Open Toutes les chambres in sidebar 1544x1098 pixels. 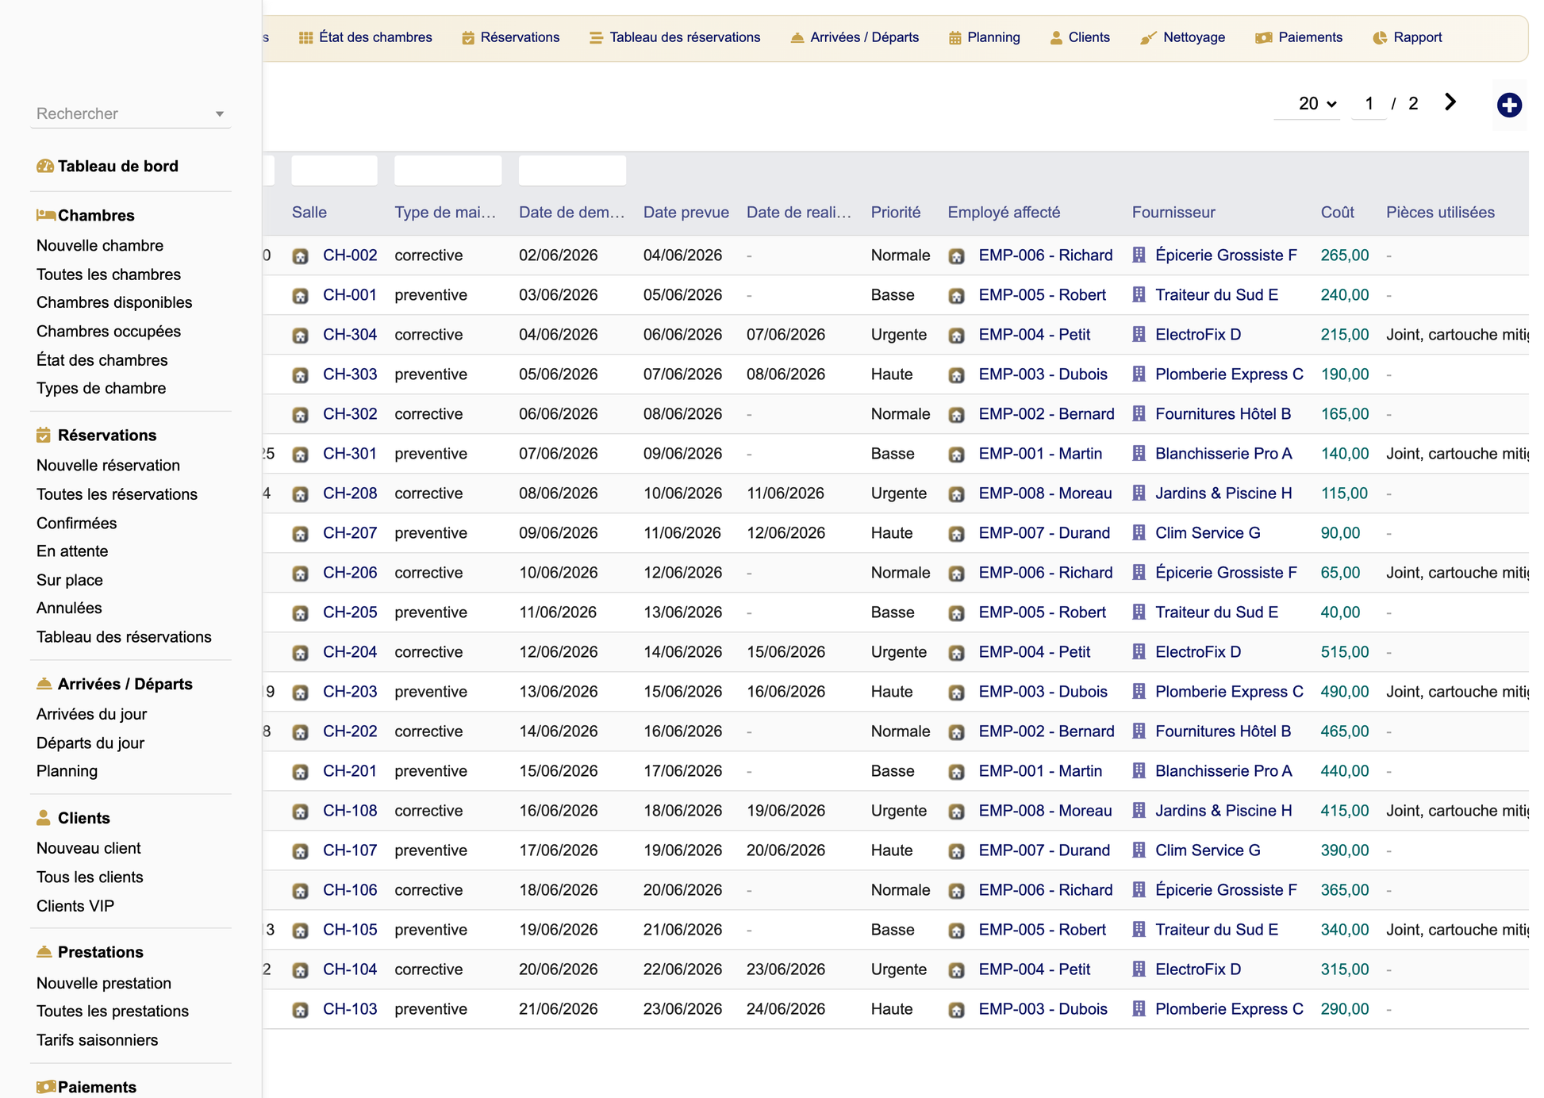pos(109,274)
